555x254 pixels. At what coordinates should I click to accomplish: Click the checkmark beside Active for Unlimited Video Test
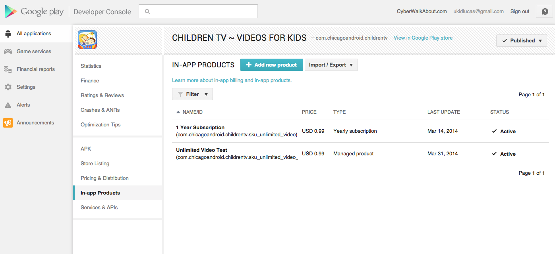point(494,154)
